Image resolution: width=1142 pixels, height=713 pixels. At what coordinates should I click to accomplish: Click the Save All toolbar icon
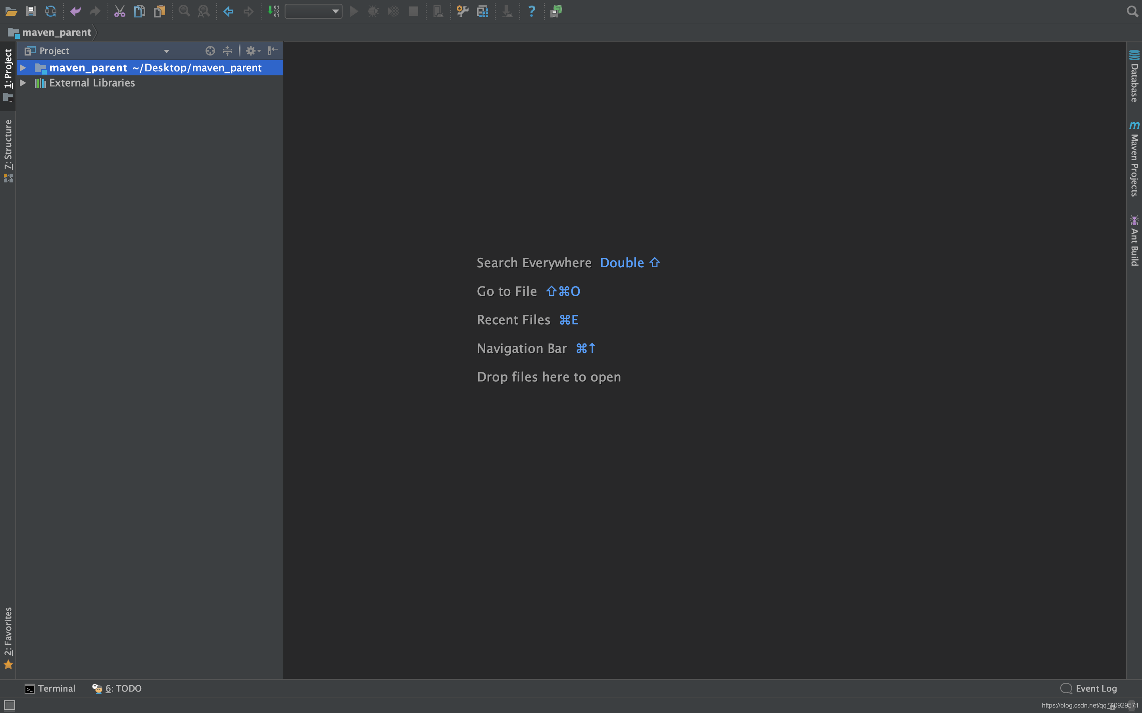[31, 11]
